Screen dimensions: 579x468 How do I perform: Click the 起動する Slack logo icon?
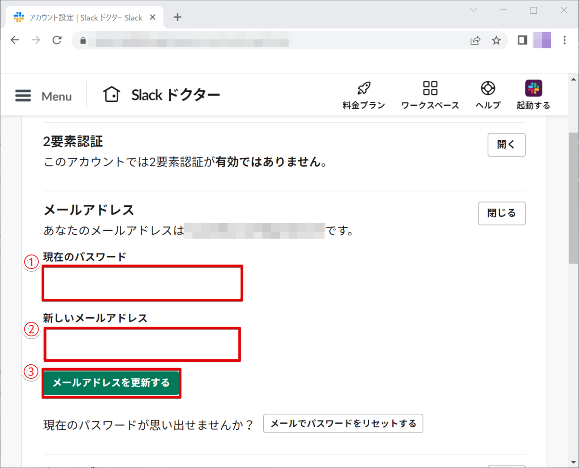pyautogui.click(x=534, y=88)
